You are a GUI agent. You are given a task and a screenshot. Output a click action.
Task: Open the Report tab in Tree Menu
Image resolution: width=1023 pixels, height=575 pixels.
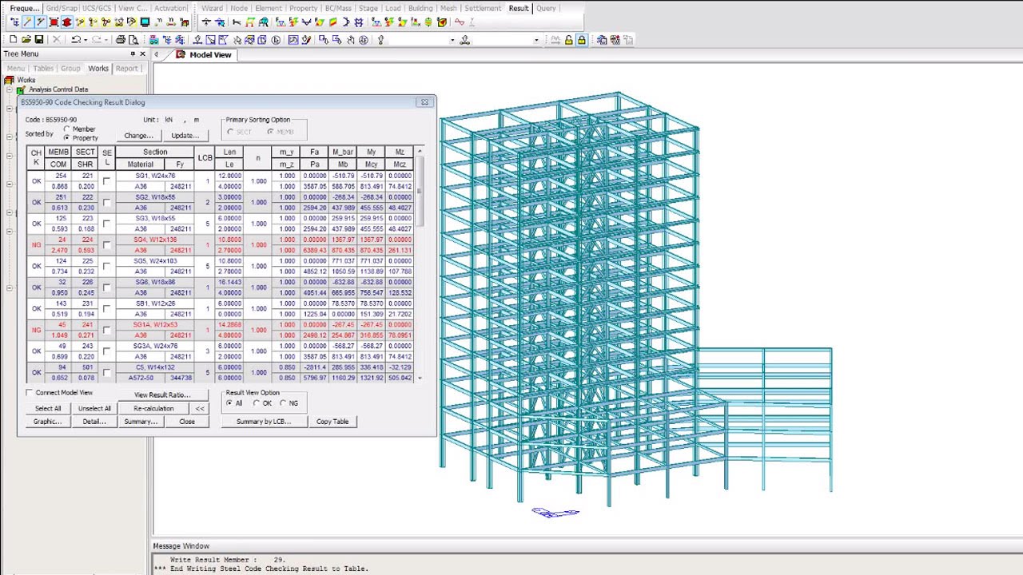[126, 69]
